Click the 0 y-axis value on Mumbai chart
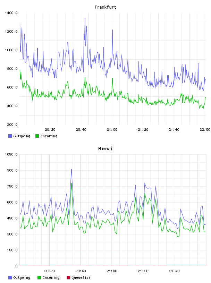The width and height of the screenshot is (211, 283). [x=16, y=266]
